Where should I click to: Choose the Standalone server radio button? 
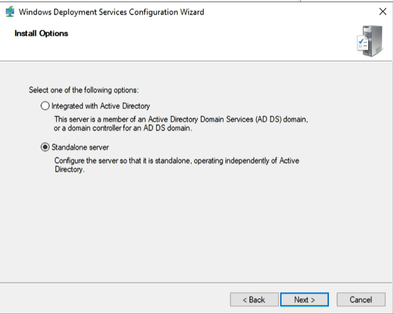pyautogui.click(x=45, y=147)
